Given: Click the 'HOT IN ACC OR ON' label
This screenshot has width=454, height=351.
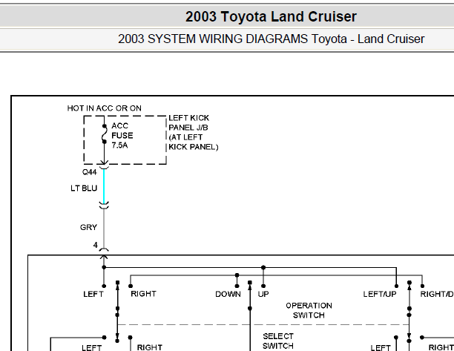Looking at the screenshot, I should [105, 108].
